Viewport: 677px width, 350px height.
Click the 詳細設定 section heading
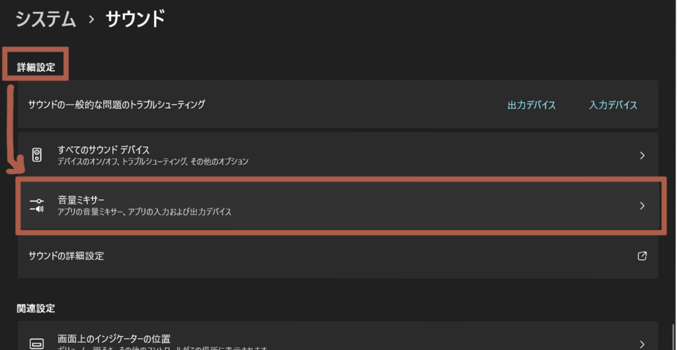pyautogui.click(x=36, y=67)
